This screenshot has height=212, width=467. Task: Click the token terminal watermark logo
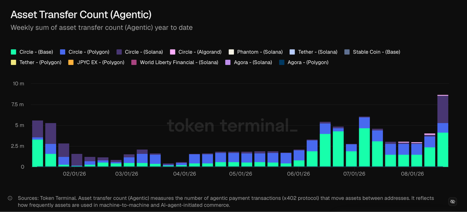(x=232, y=125)
